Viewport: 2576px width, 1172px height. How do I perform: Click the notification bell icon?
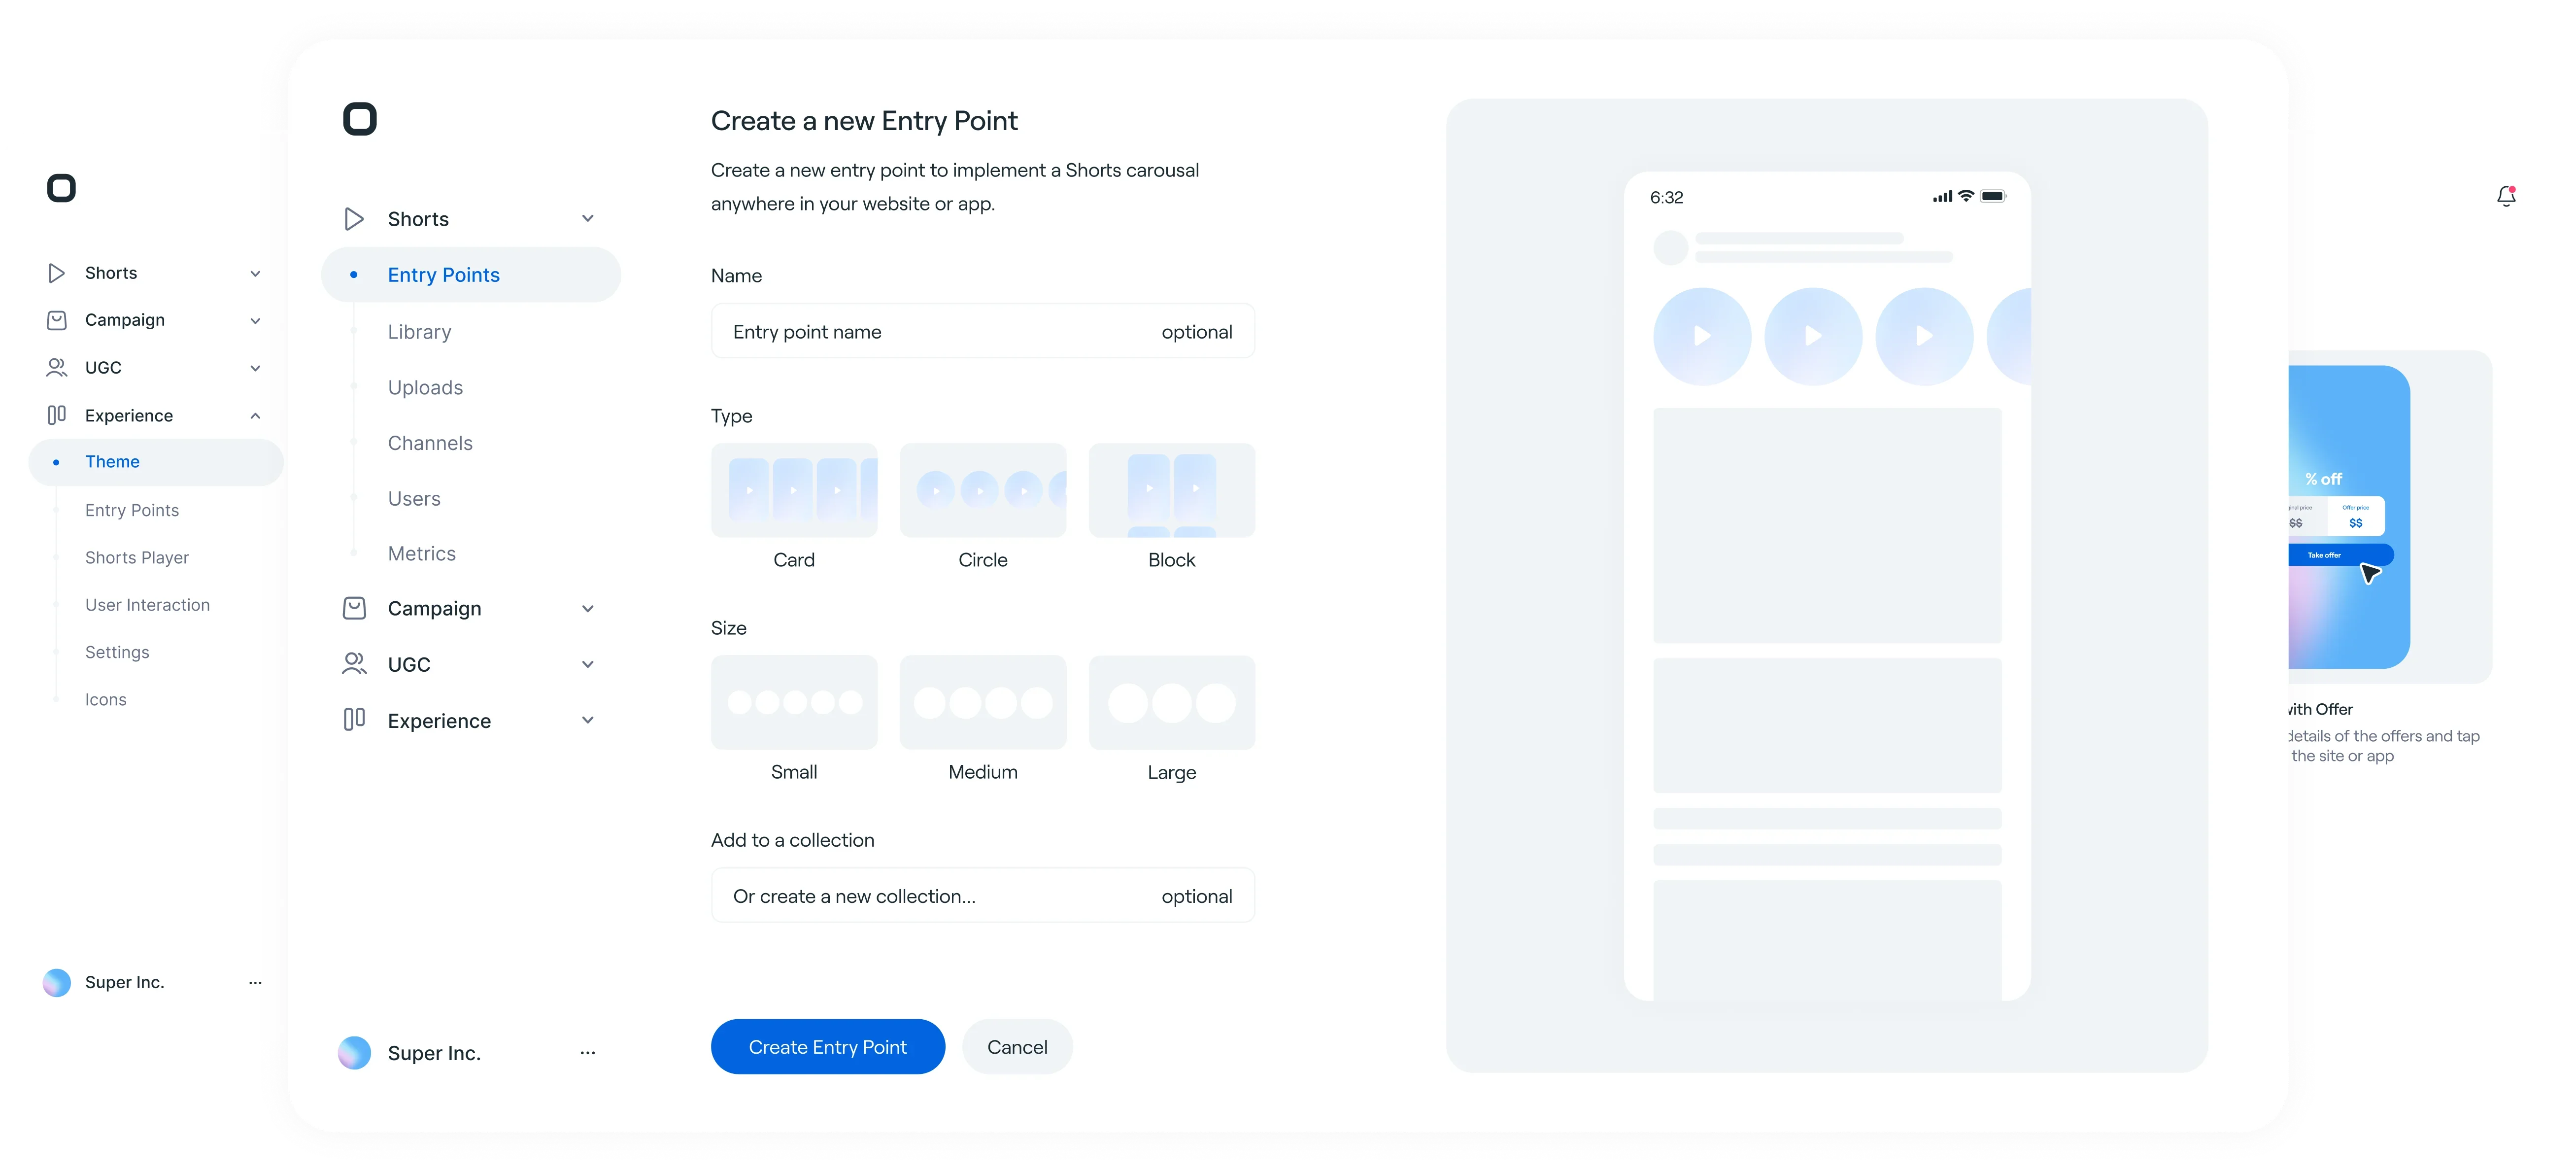point(2506,196)
